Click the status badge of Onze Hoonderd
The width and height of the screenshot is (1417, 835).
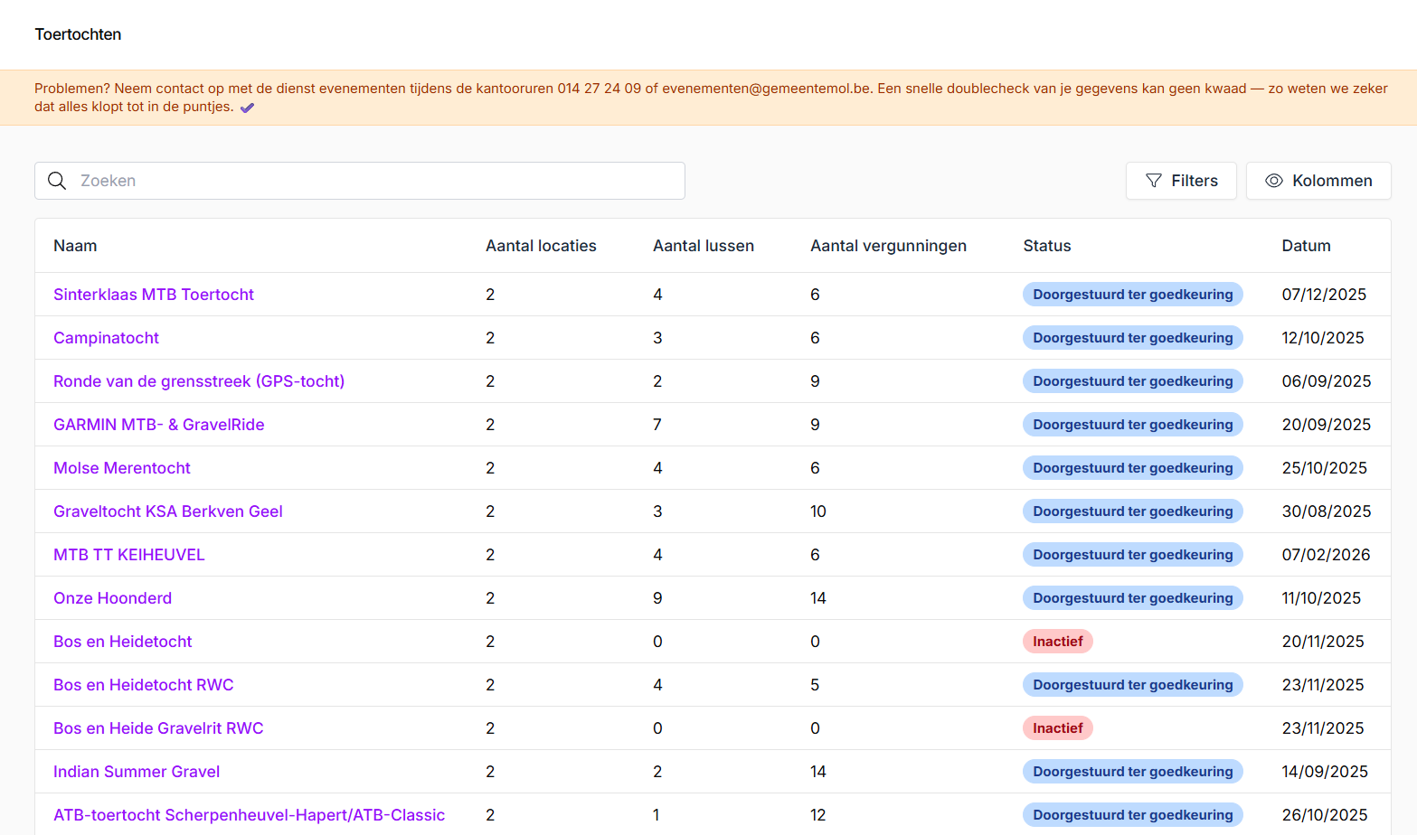coord(1132,598)
